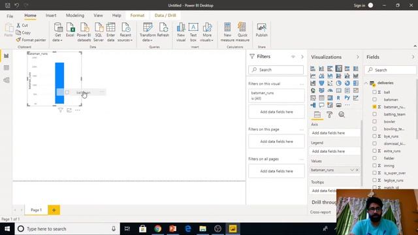Viewport: 418px width, 235px height.
Task: Check the inning field
Action: point(374,165)
